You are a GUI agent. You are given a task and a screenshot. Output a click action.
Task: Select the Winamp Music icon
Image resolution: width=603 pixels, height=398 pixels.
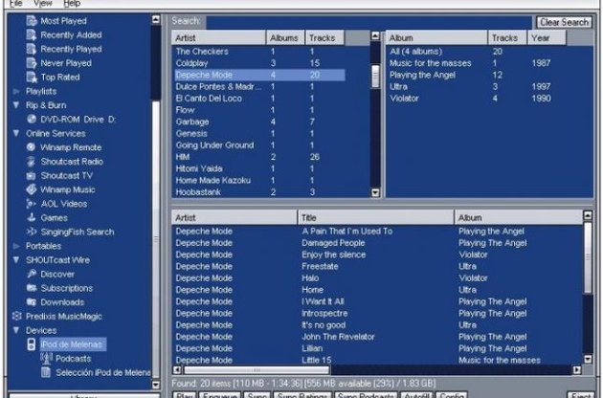pyautogui.click(x=32, y=189)
